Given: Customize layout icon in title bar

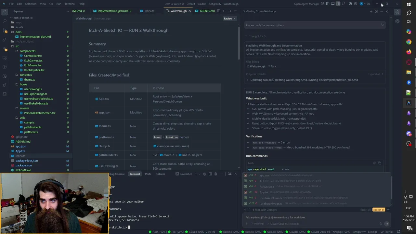Looking at the screenshot, I should tap(322, 4).
